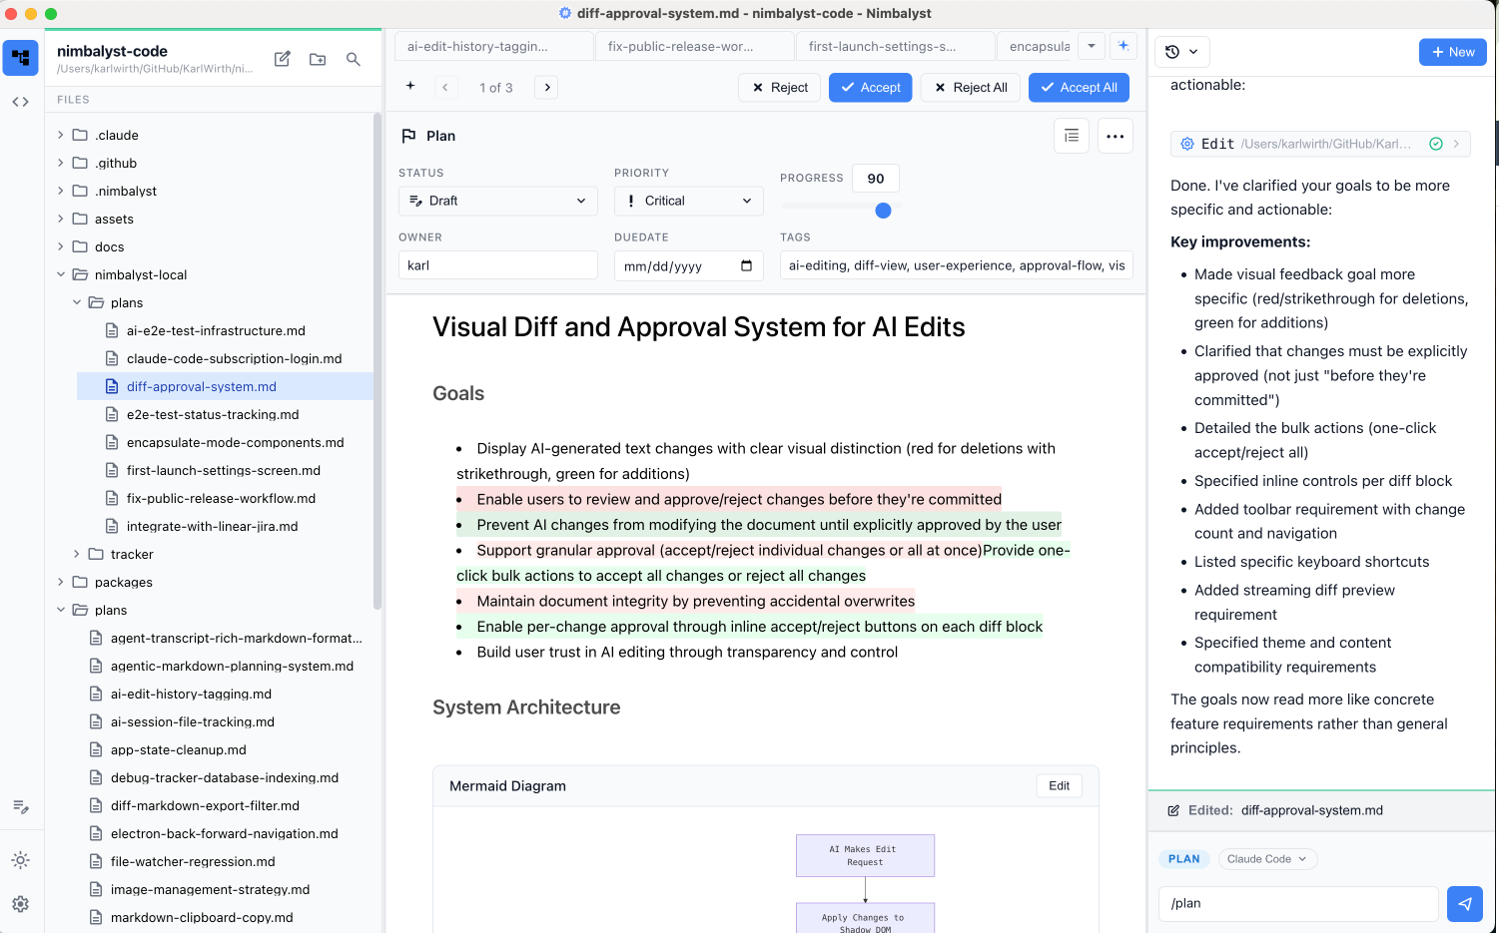Viewport: 1499px width, 933px height.
Task: Click the Accept All button
Action: click(1079, 88)
